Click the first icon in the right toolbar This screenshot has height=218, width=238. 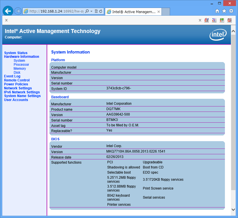click(x=207, y=20)
